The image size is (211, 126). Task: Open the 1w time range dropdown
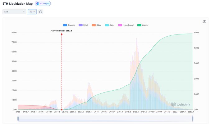[x=32, y=12]
